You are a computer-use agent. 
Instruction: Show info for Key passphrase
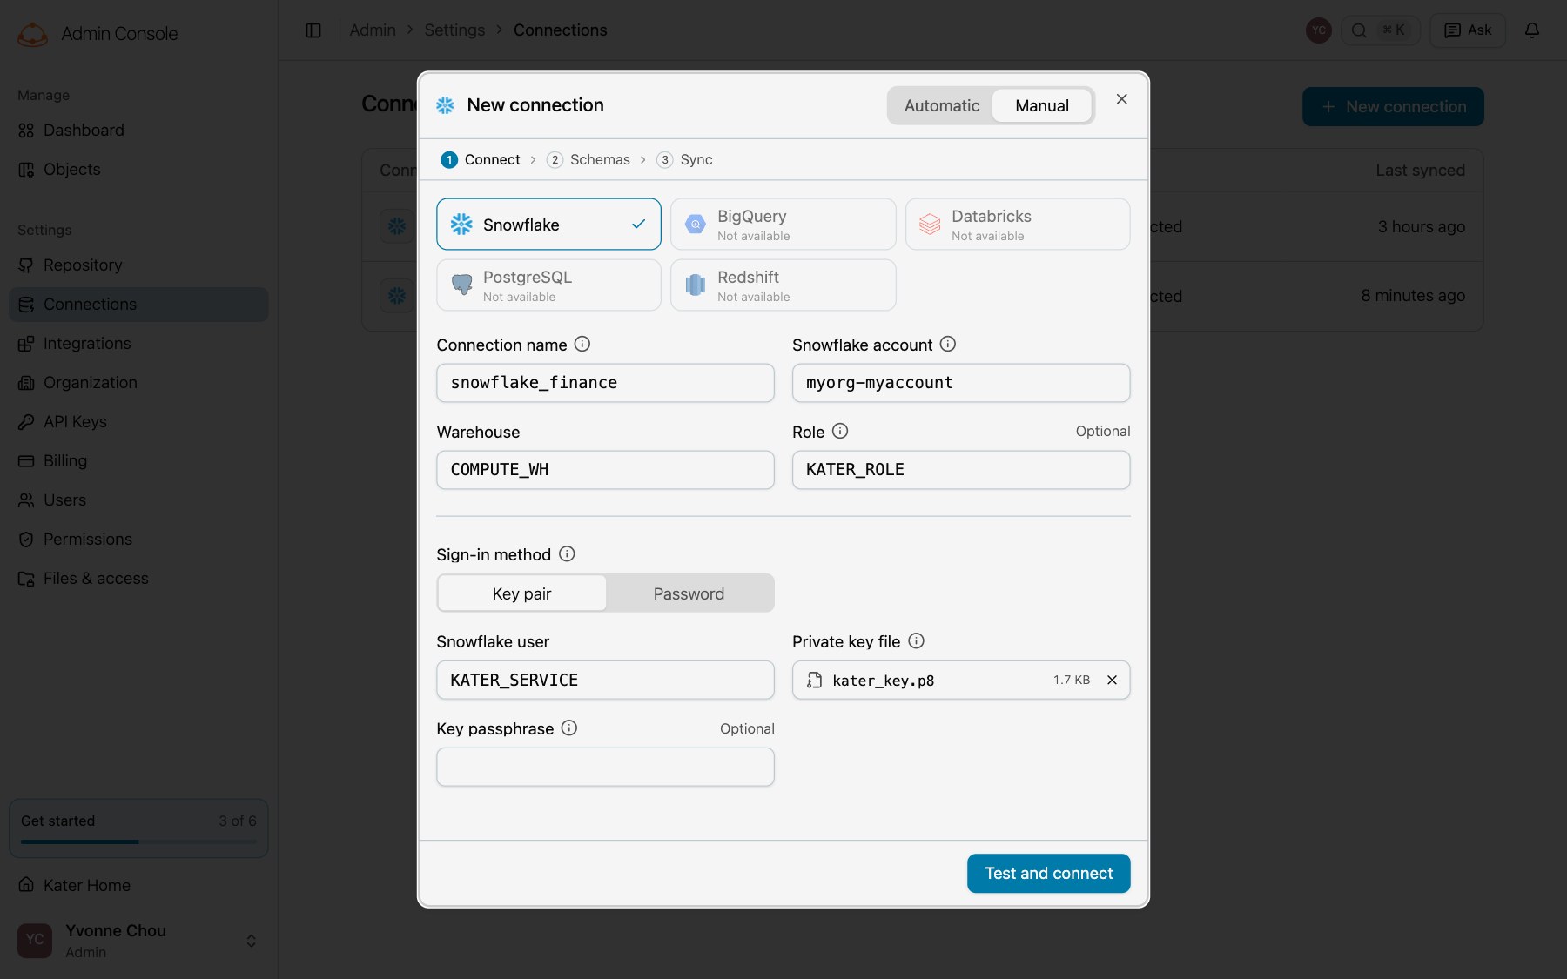[569, 728]
